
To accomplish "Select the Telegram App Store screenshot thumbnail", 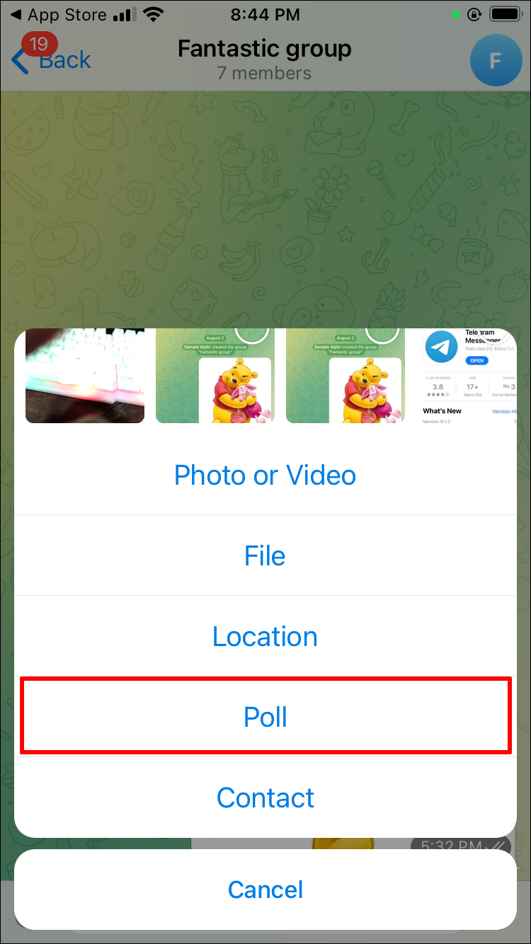I will [x=466, y=376].
